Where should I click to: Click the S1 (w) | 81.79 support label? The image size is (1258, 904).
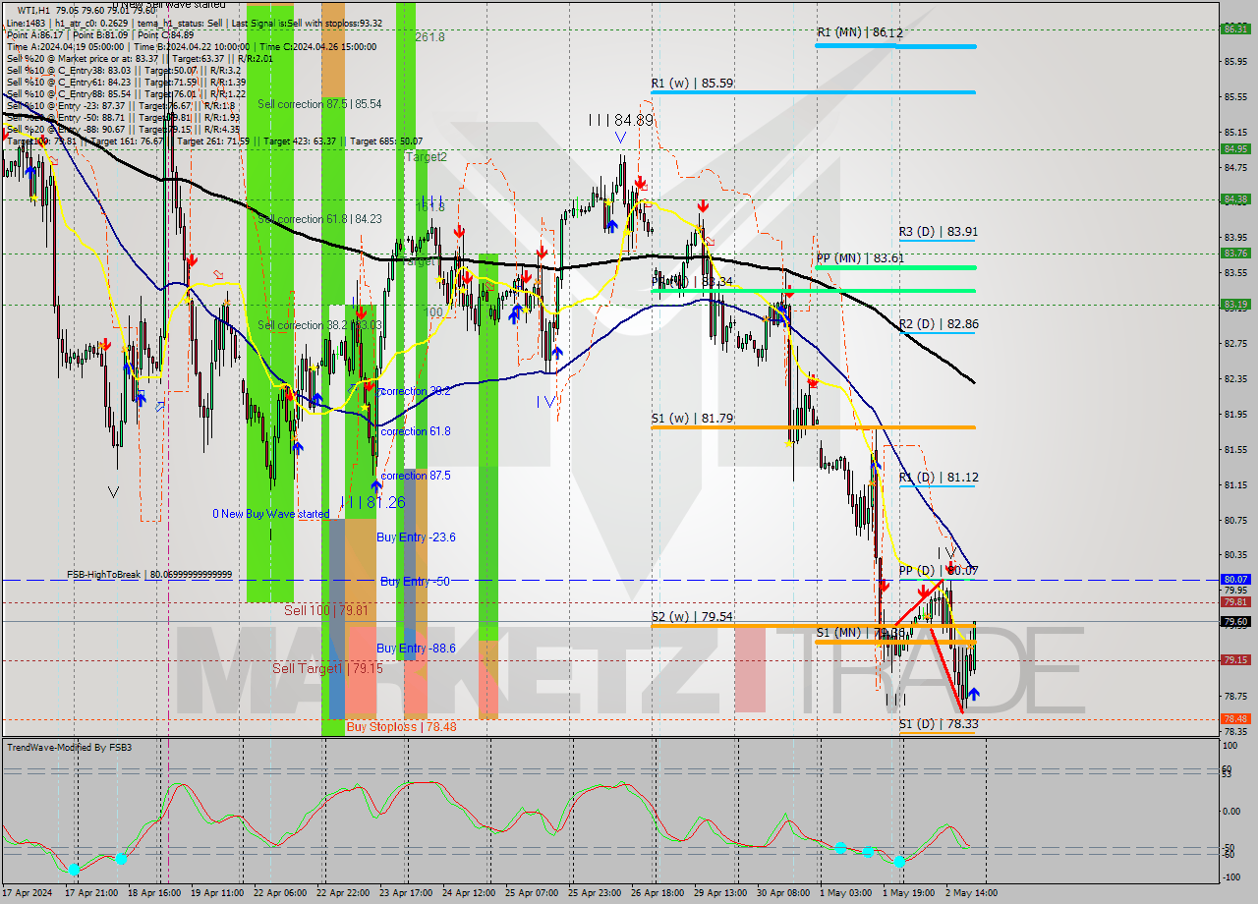pyautogui.click(x=692, y=418)
